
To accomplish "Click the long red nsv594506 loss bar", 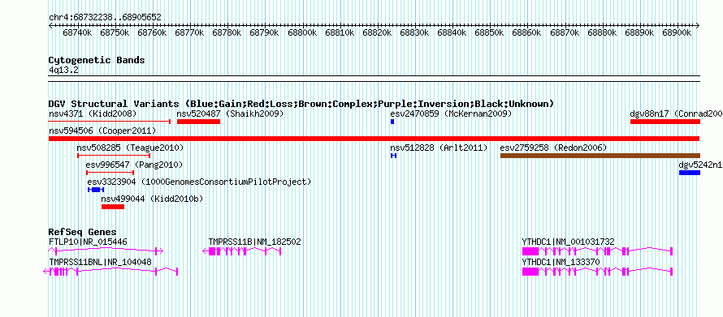I will point(374,139).
